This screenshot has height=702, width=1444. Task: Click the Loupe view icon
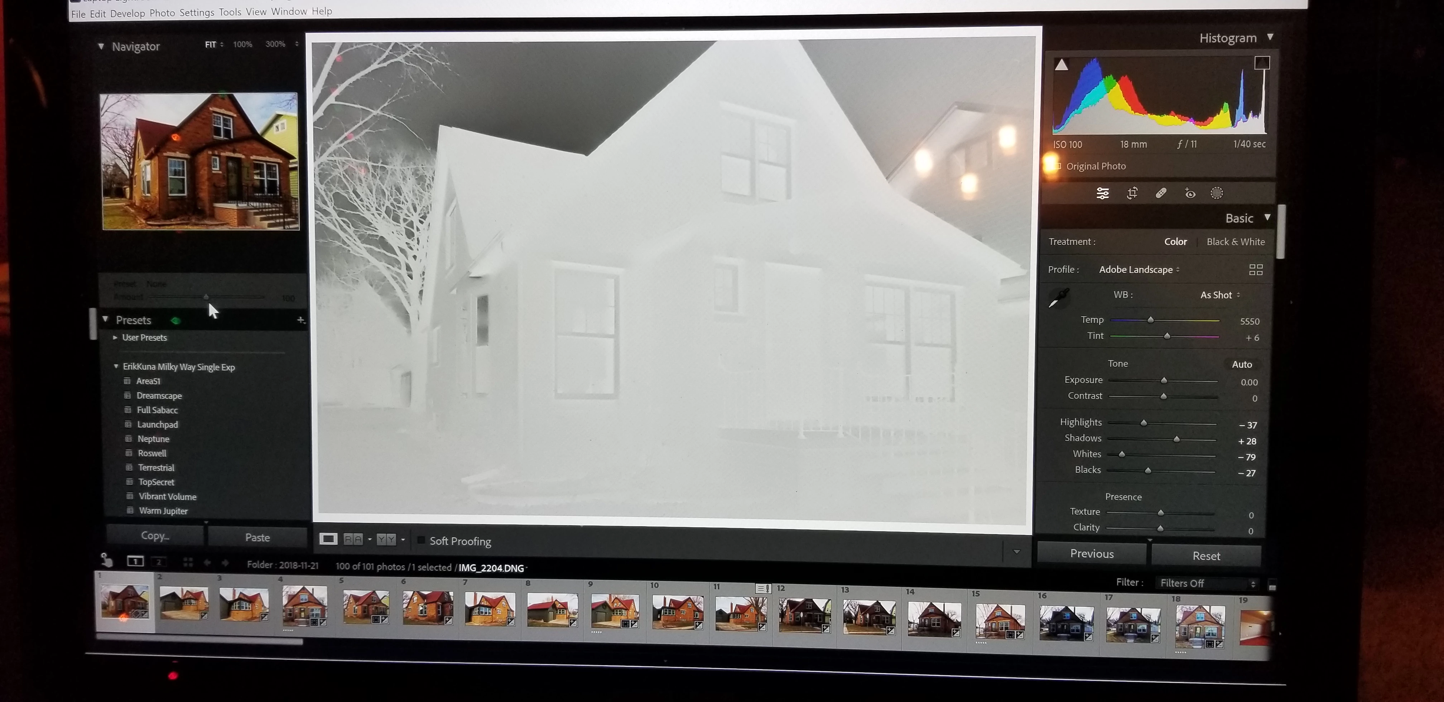pyautogui.click(x=328, y=539)
